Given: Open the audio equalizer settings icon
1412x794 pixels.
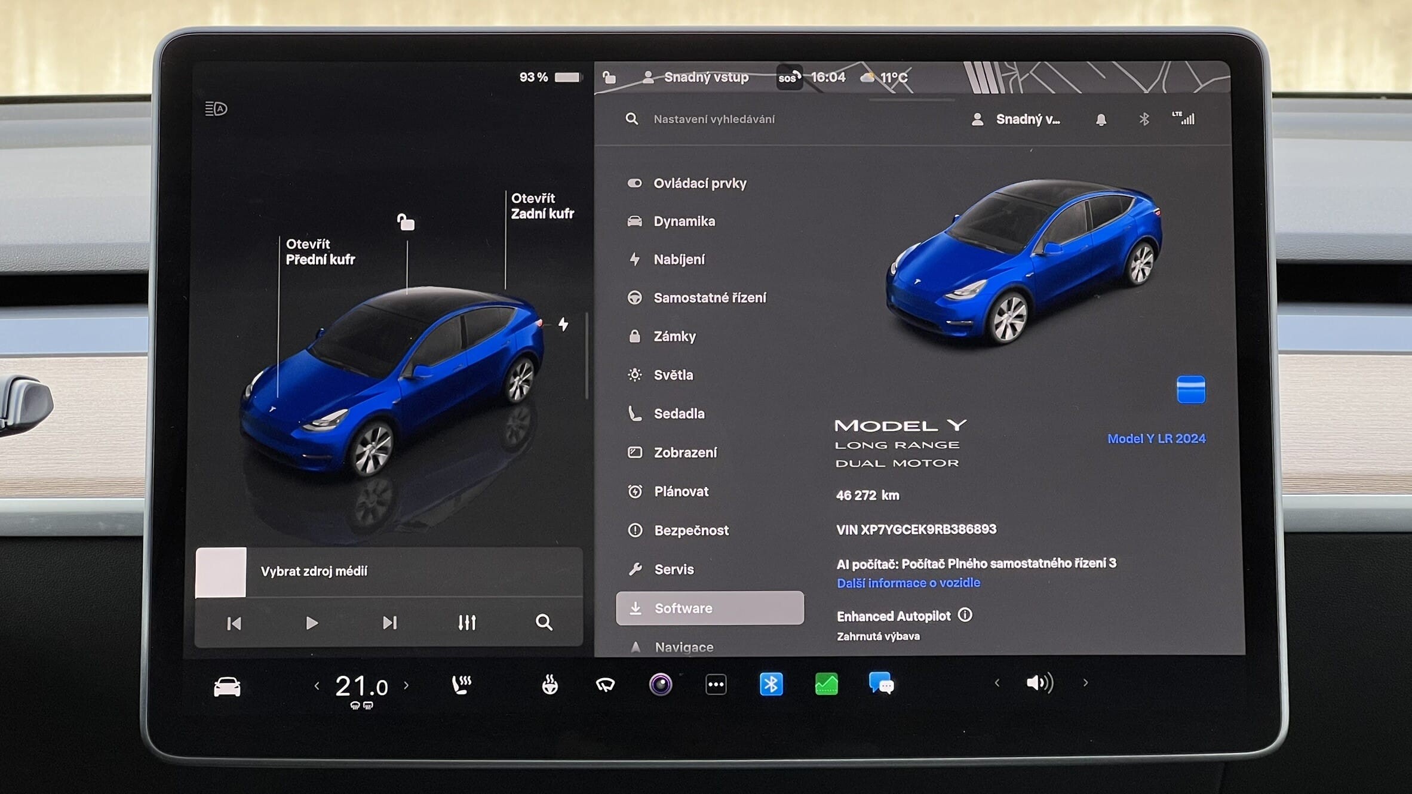Looking at the screenshot, I should tap(466, 623).
